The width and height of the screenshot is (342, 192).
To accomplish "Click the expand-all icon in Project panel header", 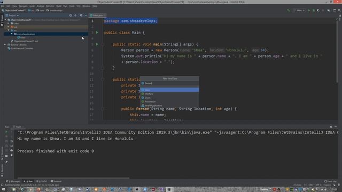I will (x=75, y=15).
